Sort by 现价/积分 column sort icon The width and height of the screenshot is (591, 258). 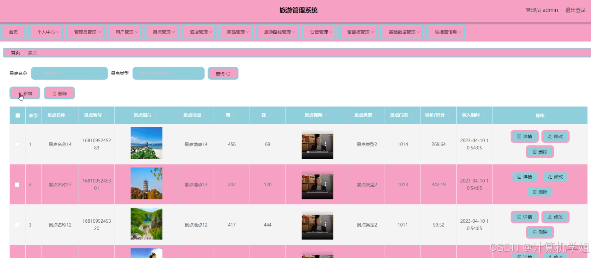(x=448, y=115)
